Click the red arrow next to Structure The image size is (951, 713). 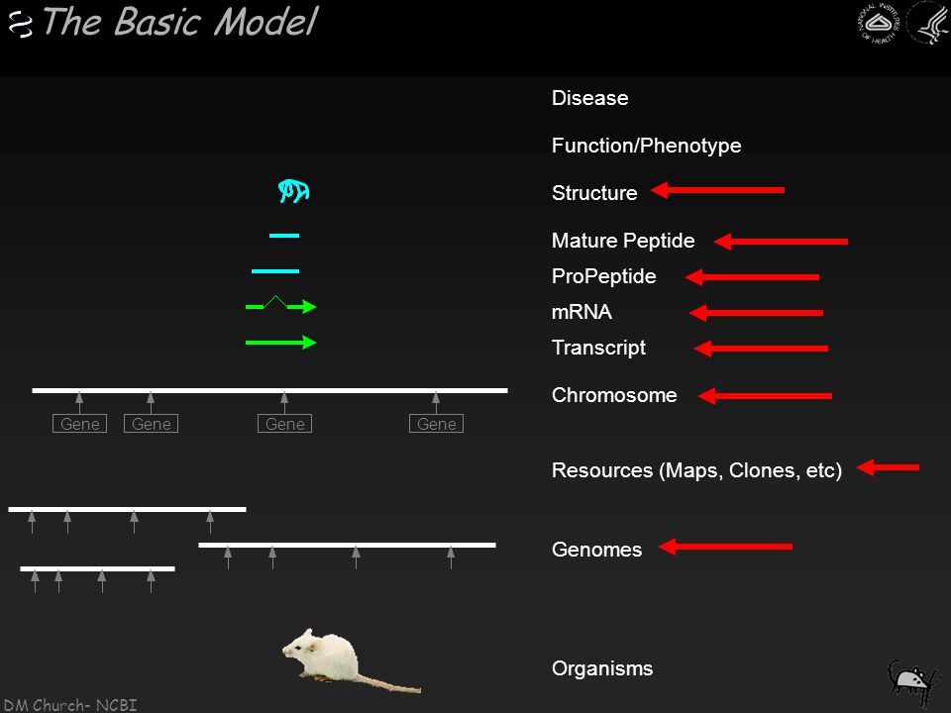pos(717,190)
